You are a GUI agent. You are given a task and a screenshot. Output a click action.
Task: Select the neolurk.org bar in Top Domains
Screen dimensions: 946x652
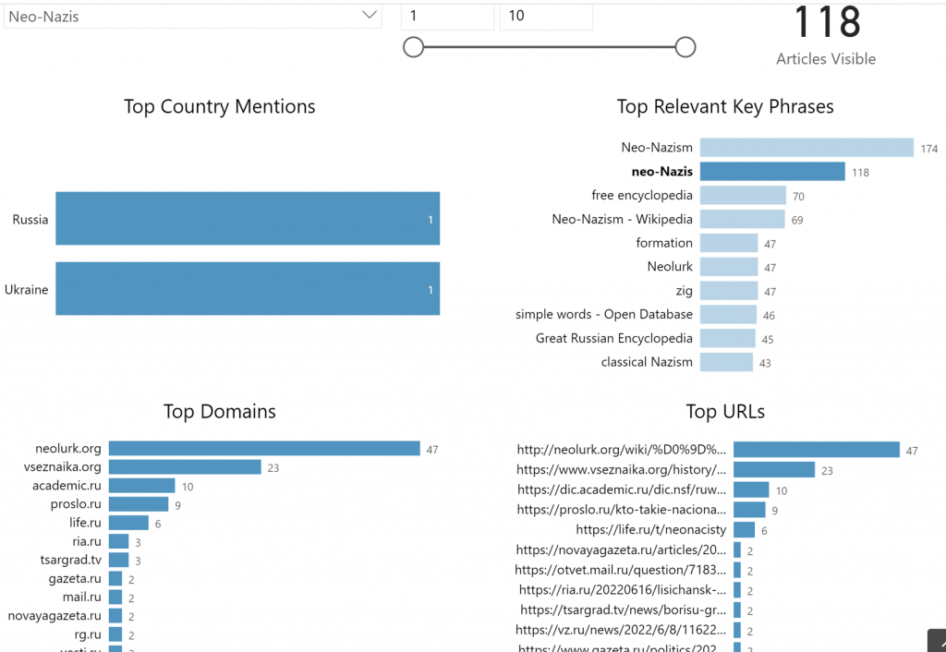[x=264, y=448]
